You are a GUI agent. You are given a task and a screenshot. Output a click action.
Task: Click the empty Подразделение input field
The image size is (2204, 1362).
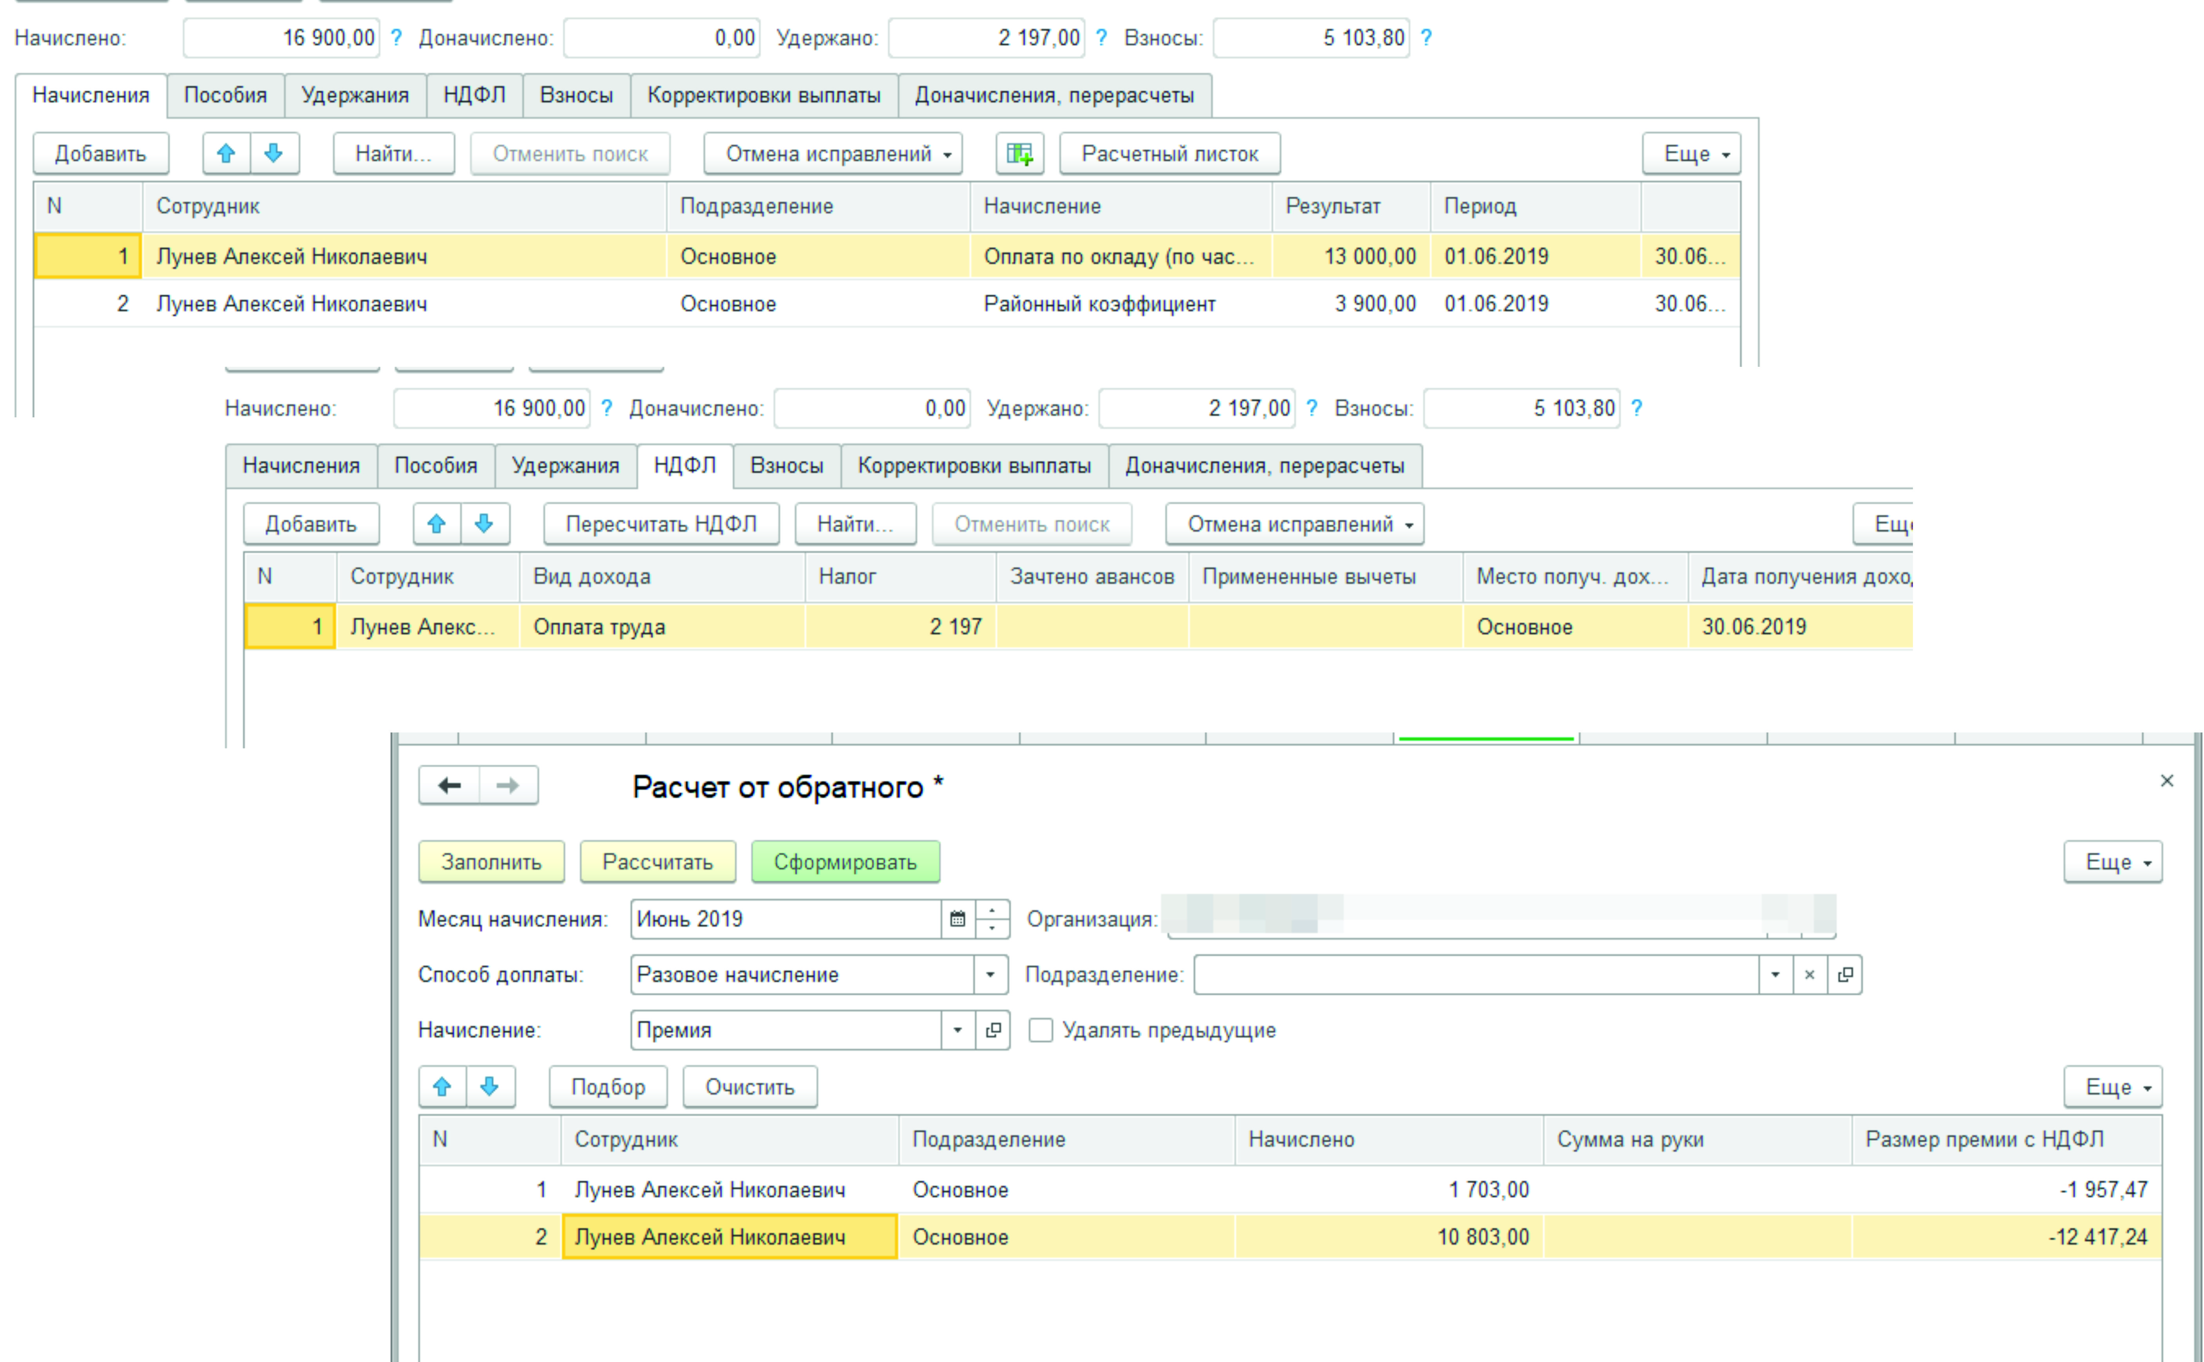1476,975
